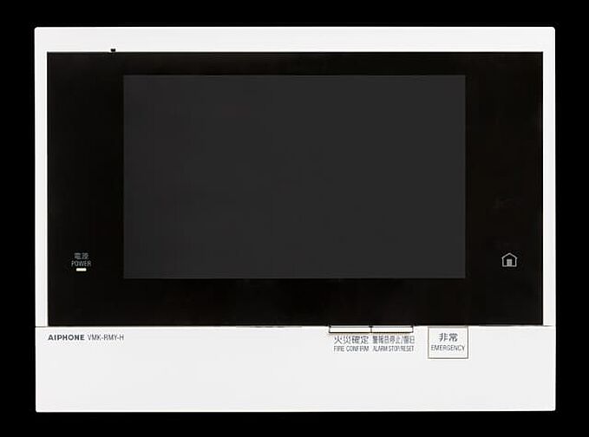
Task: Click the 警報音停止/復旧 label text
Action: [x=393, y=339]
